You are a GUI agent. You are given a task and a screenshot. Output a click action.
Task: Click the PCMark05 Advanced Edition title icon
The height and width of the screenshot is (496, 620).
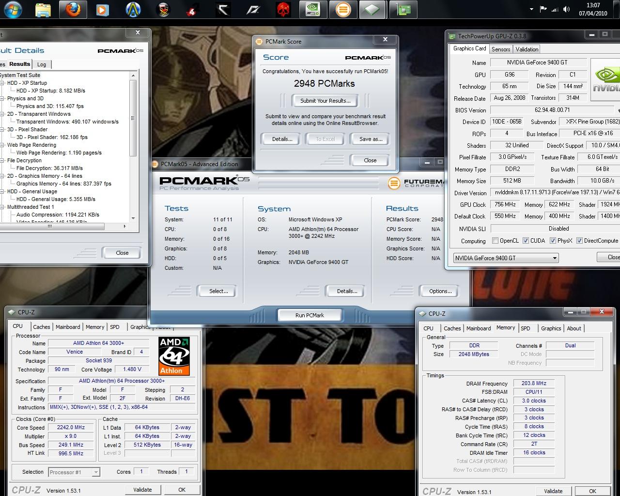155,164
